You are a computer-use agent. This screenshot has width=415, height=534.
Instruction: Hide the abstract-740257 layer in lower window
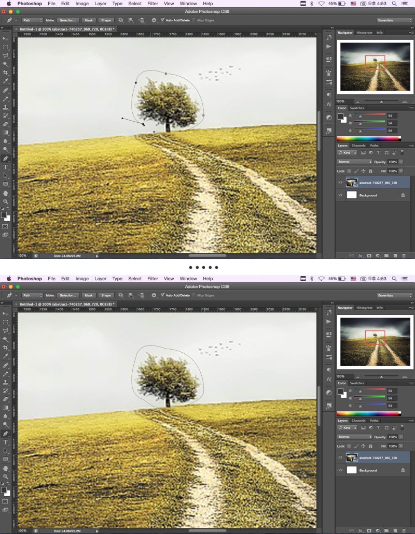pos(340,458)
